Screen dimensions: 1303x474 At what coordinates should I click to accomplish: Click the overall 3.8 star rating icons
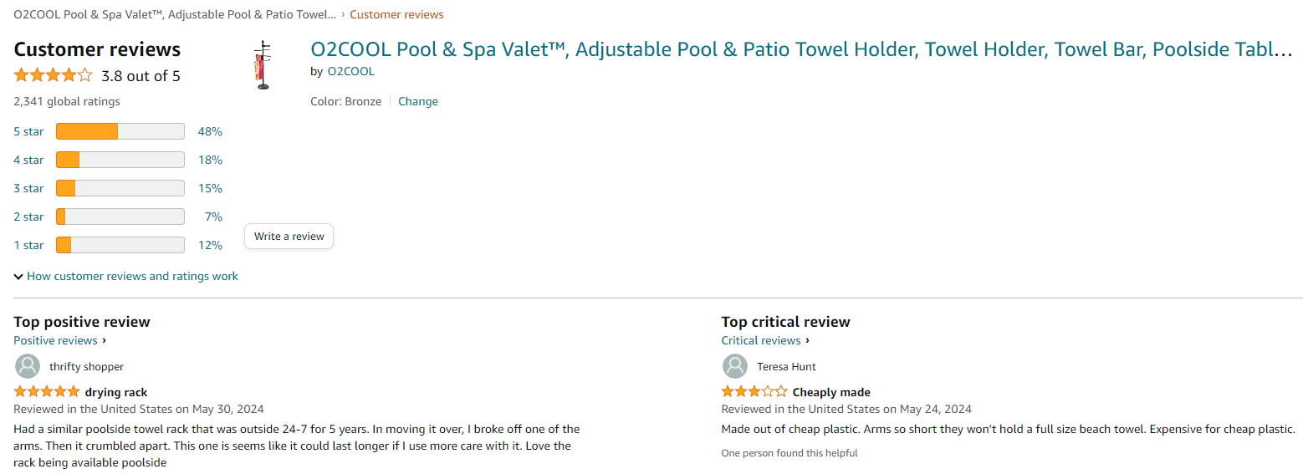pyautogui.click(x=53, y=76)
